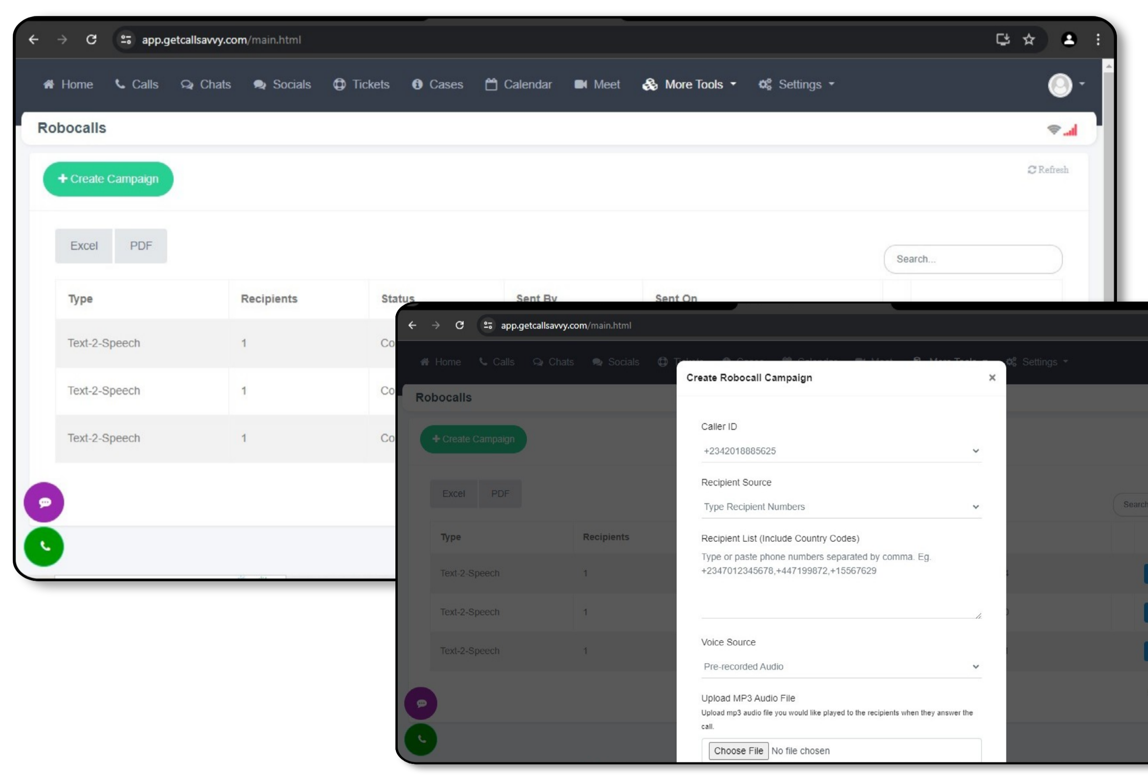
Task: Click the wifi signal status icon on Robocalls bar
Action: pyautogui.click(x=1054, y=129)
